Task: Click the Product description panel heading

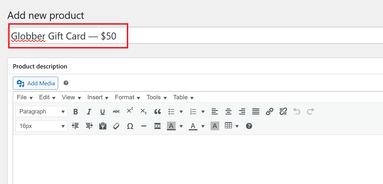Action: point(40,66)
